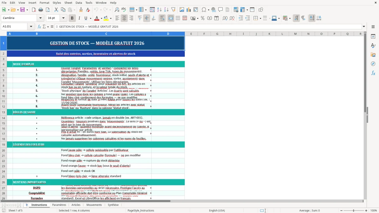Align cell content to top
The width and height of the screenshot is (379, 213).
click(x=140, y=18)
